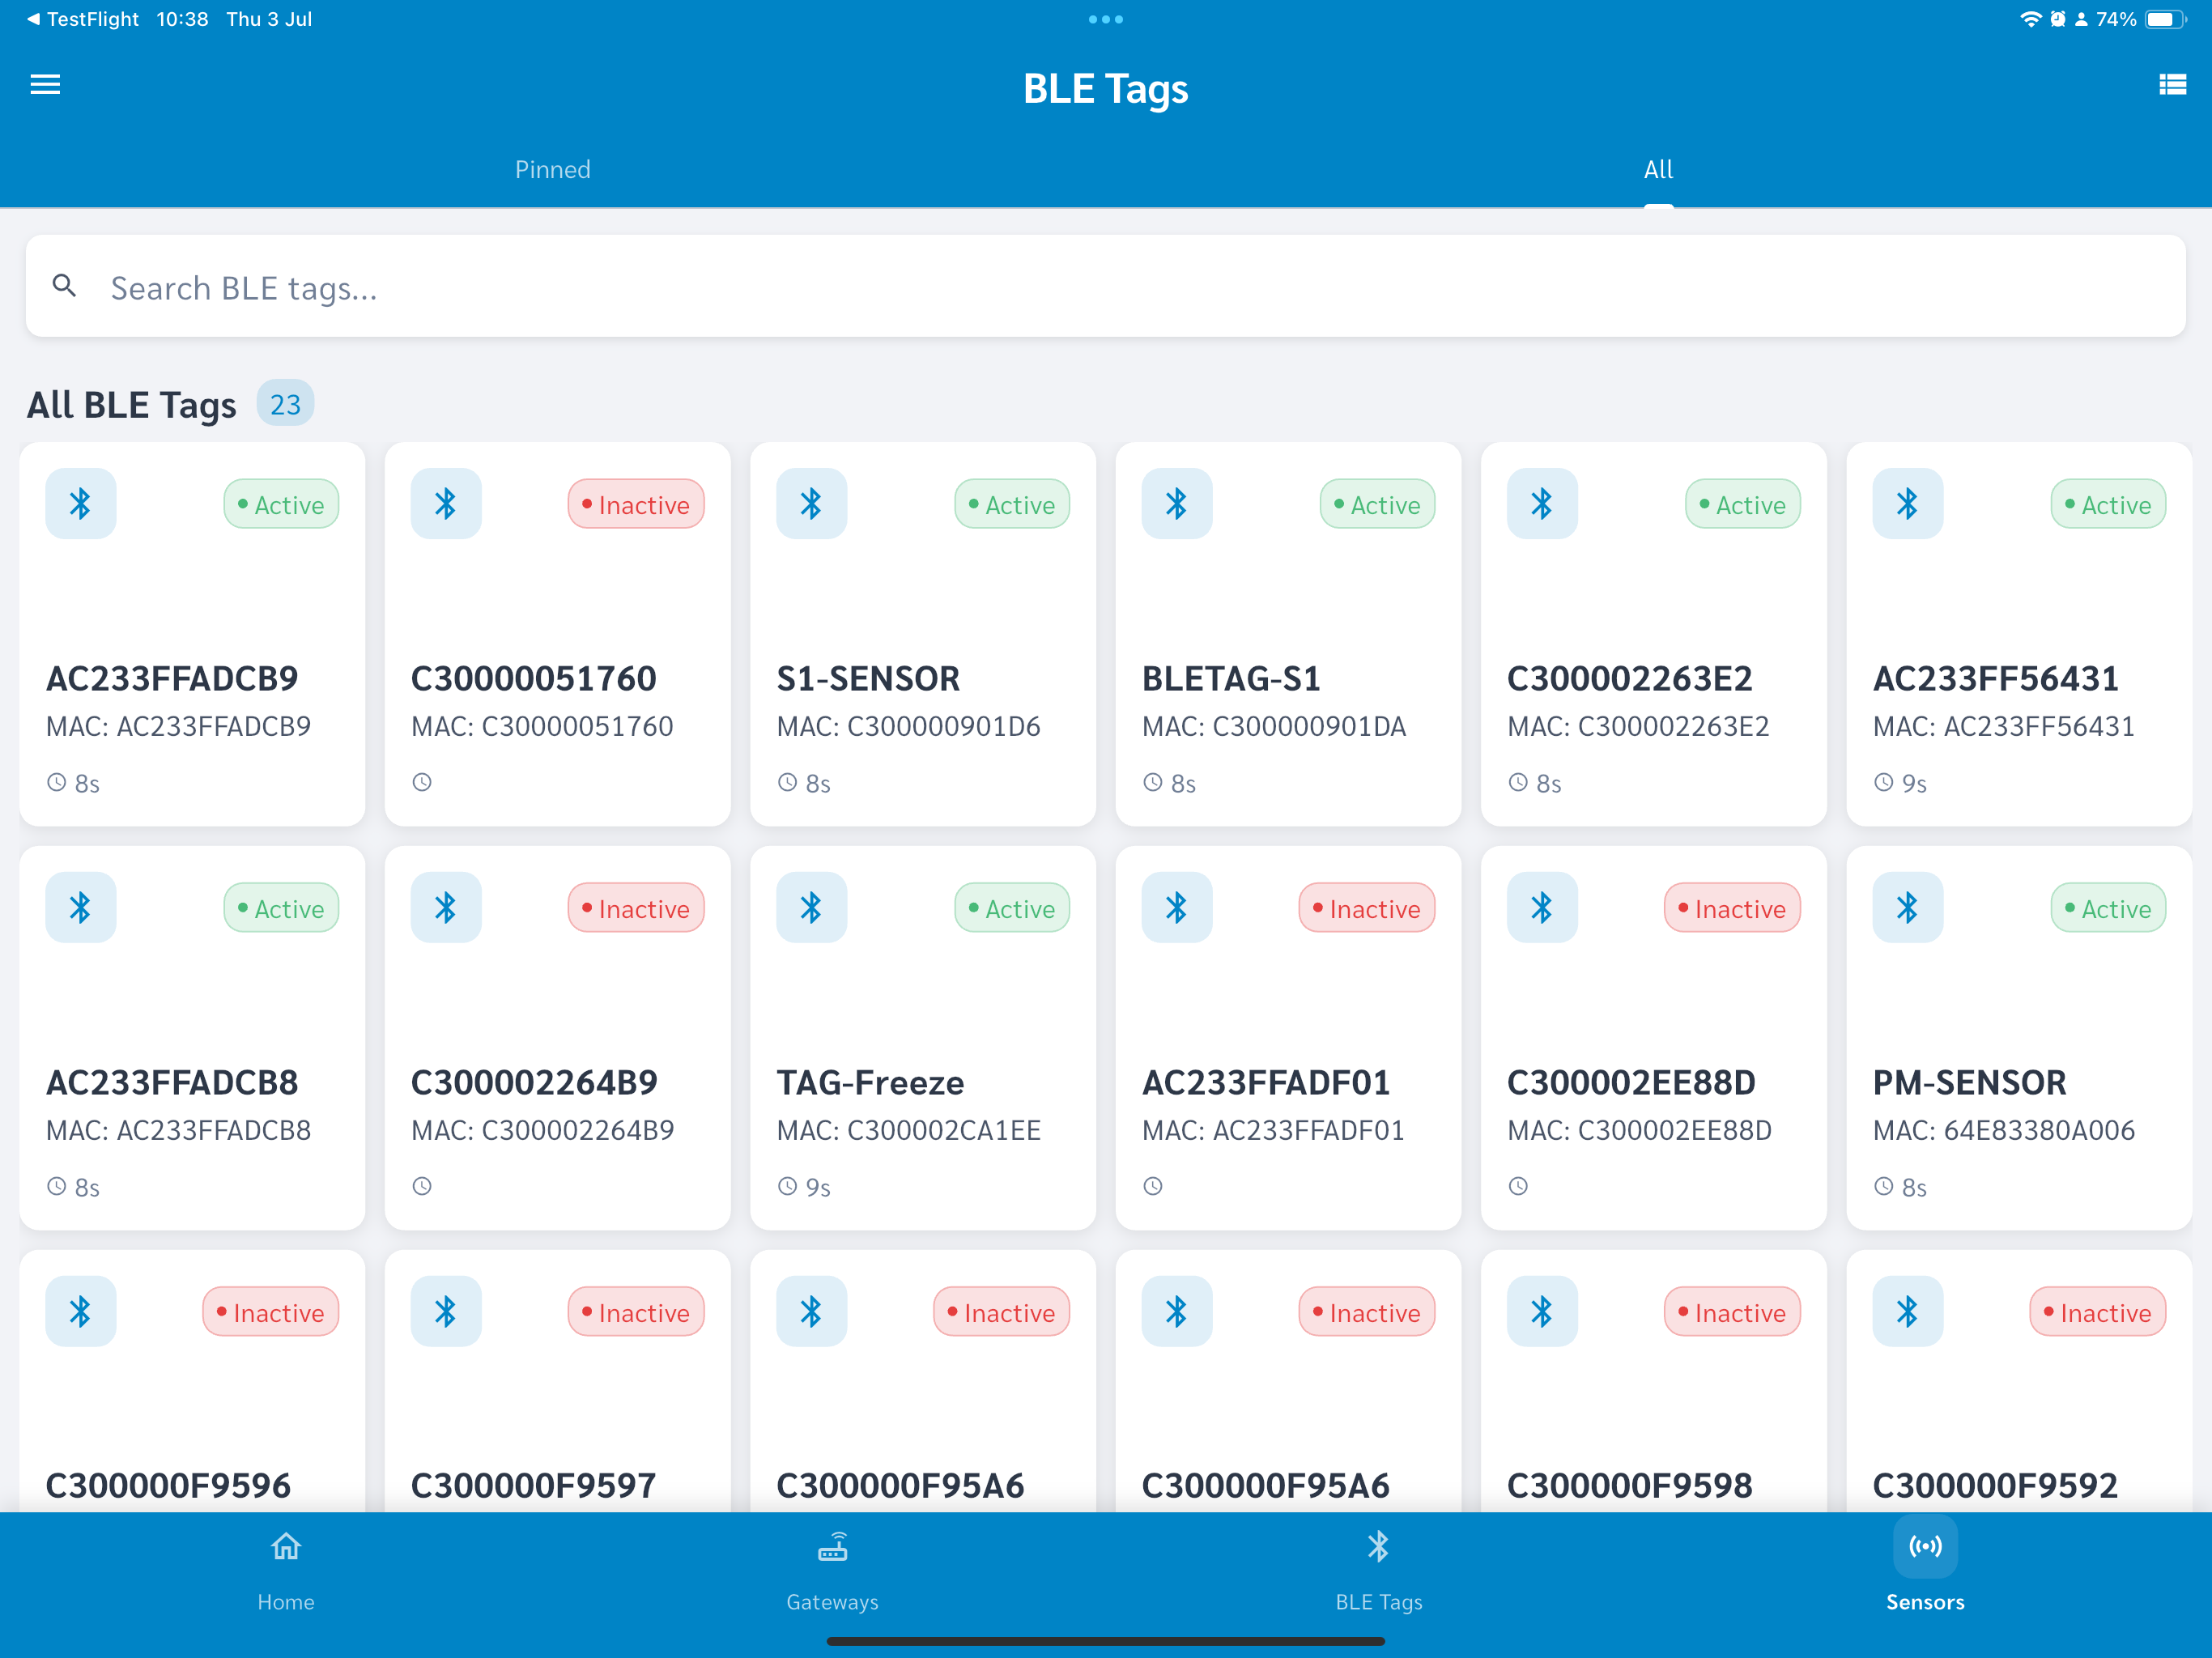Tap the battery icon in status bar
Viewport: 2212px width, 1658px height.
(x=2164, y=19)
